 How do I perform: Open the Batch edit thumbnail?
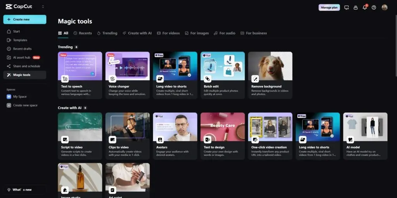coord(223,66)
